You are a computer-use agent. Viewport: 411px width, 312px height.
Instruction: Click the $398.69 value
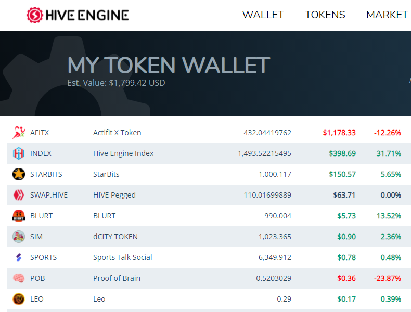coord(342,153)
